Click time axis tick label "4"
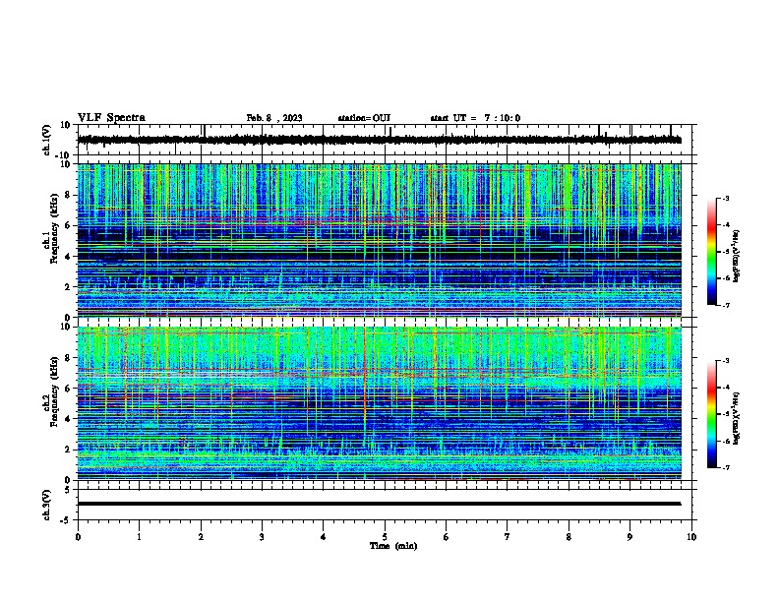The image size is (779, 602). tap(324, 537)
